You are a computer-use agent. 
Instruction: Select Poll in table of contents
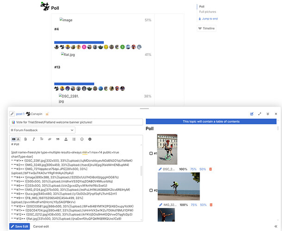pos(202,6)
